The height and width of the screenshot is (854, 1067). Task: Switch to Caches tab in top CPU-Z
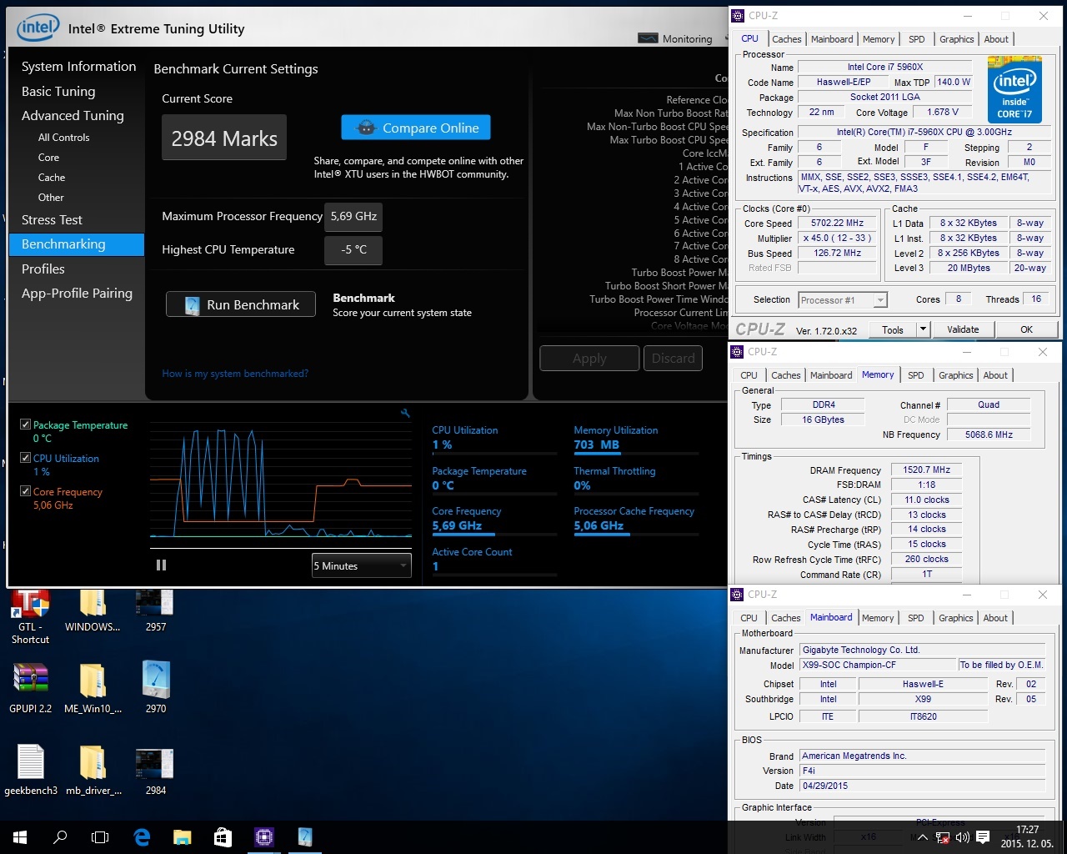click(x=786, y=39)
